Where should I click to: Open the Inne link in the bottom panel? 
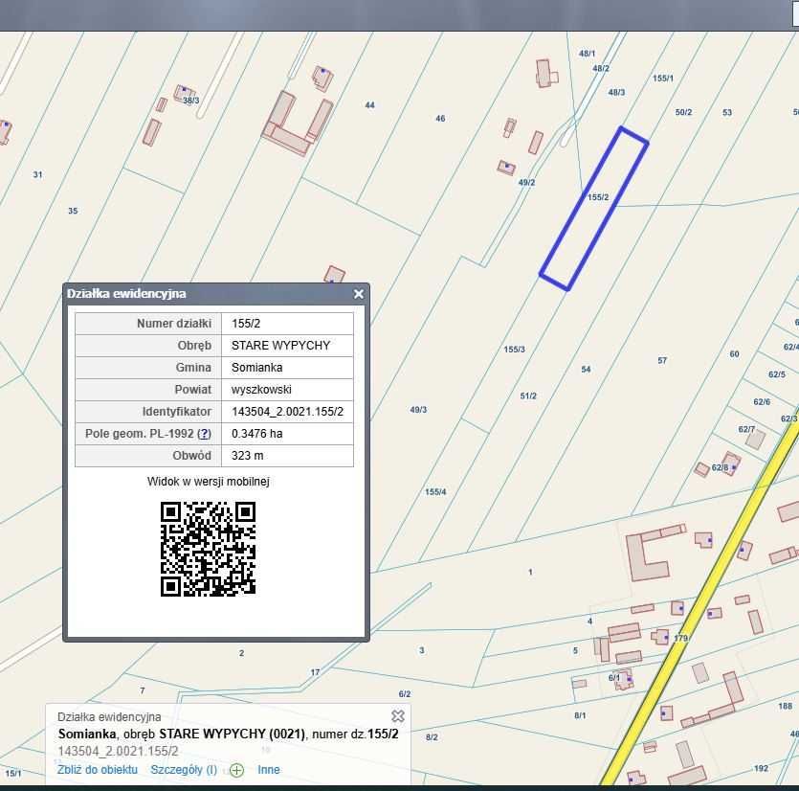269,770
